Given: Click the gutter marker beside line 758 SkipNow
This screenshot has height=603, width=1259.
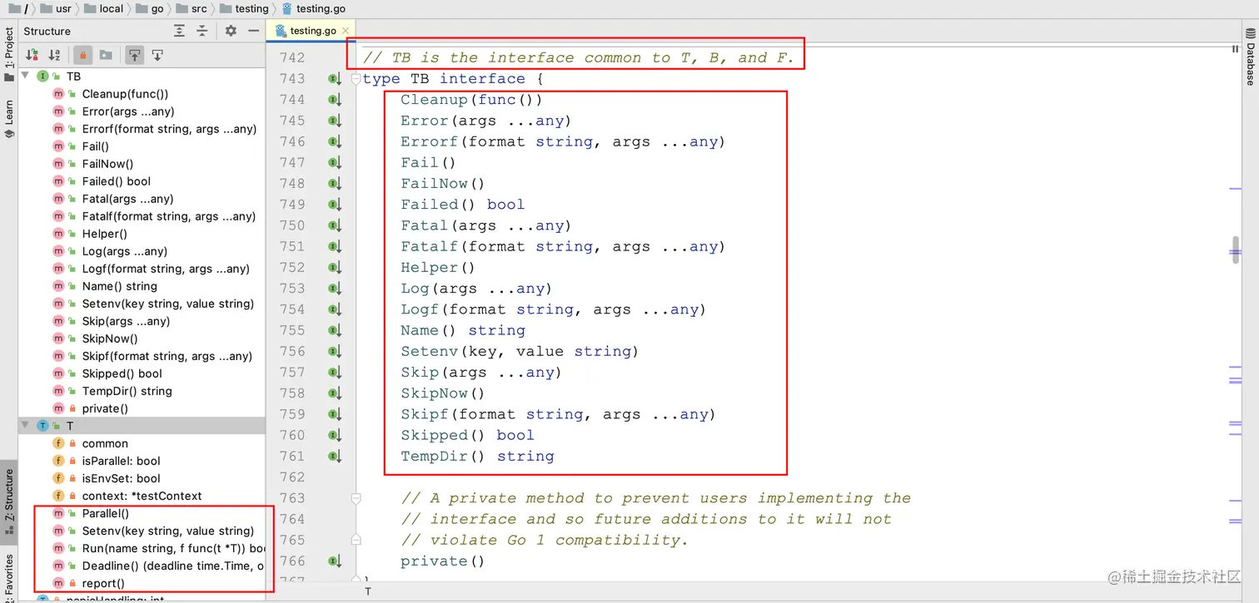Looking at the screenshot, I should click(335, 393).
